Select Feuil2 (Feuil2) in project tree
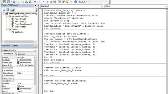The image size is (168, 94). [x=20, y=21]
